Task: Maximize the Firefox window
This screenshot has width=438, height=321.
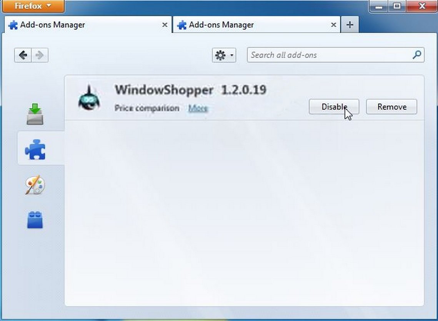Action: 397,6
